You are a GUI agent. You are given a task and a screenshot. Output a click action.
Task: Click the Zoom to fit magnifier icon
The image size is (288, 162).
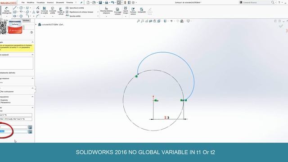[x=138, y=21]
